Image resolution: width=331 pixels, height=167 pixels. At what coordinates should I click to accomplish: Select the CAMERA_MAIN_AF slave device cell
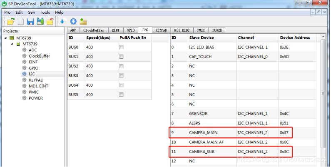click(212, 142)
